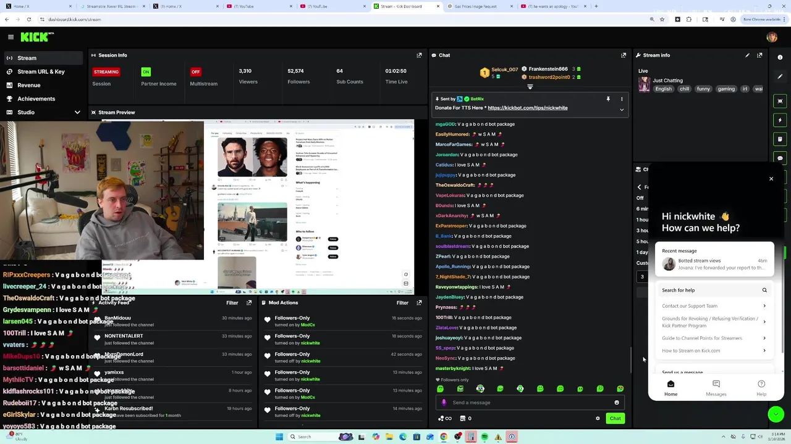Pop out the Chat panel

coord(623,55)
